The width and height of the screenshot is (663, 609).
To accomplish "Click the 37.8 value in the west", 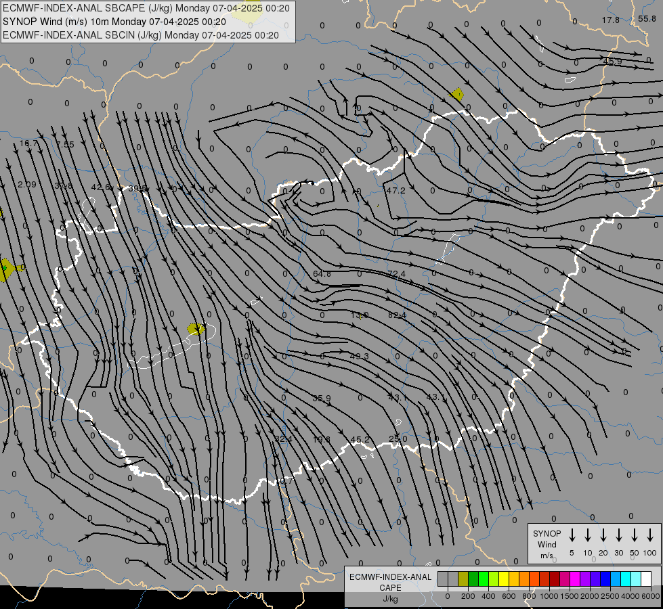I will (64, 186).
